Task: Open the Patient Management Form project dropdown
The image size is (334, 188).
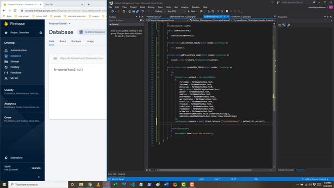Action: coord(168,20)
